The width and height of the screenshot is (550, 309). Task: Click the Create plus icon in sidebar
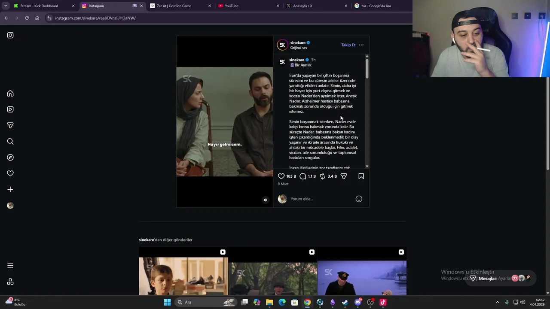point(10,189)
